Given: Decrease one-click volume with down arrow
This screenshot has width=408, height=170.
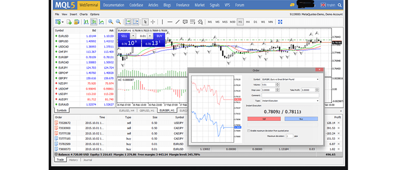Looking at the screenshot, I should [x=134, y=36].
